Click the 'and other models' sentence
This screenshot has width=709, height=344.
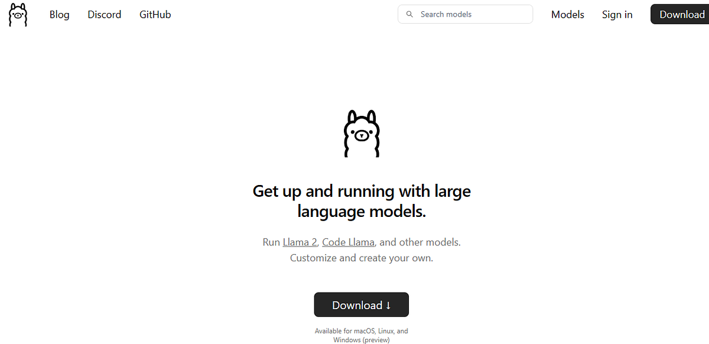click(x=418, y=242)
